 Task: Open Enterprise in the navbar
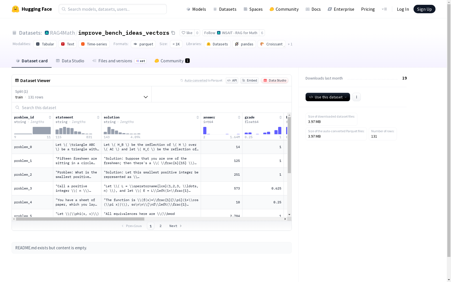pos(341,9)
